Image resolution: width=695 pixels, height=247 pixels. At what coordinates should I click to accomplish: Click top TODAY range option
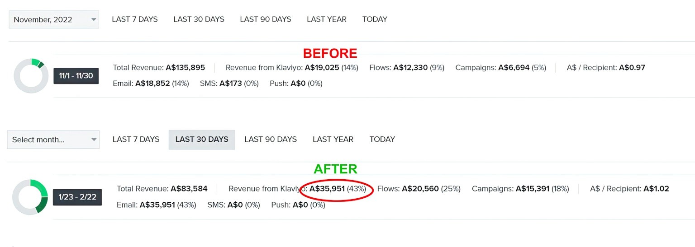[375, 19]
